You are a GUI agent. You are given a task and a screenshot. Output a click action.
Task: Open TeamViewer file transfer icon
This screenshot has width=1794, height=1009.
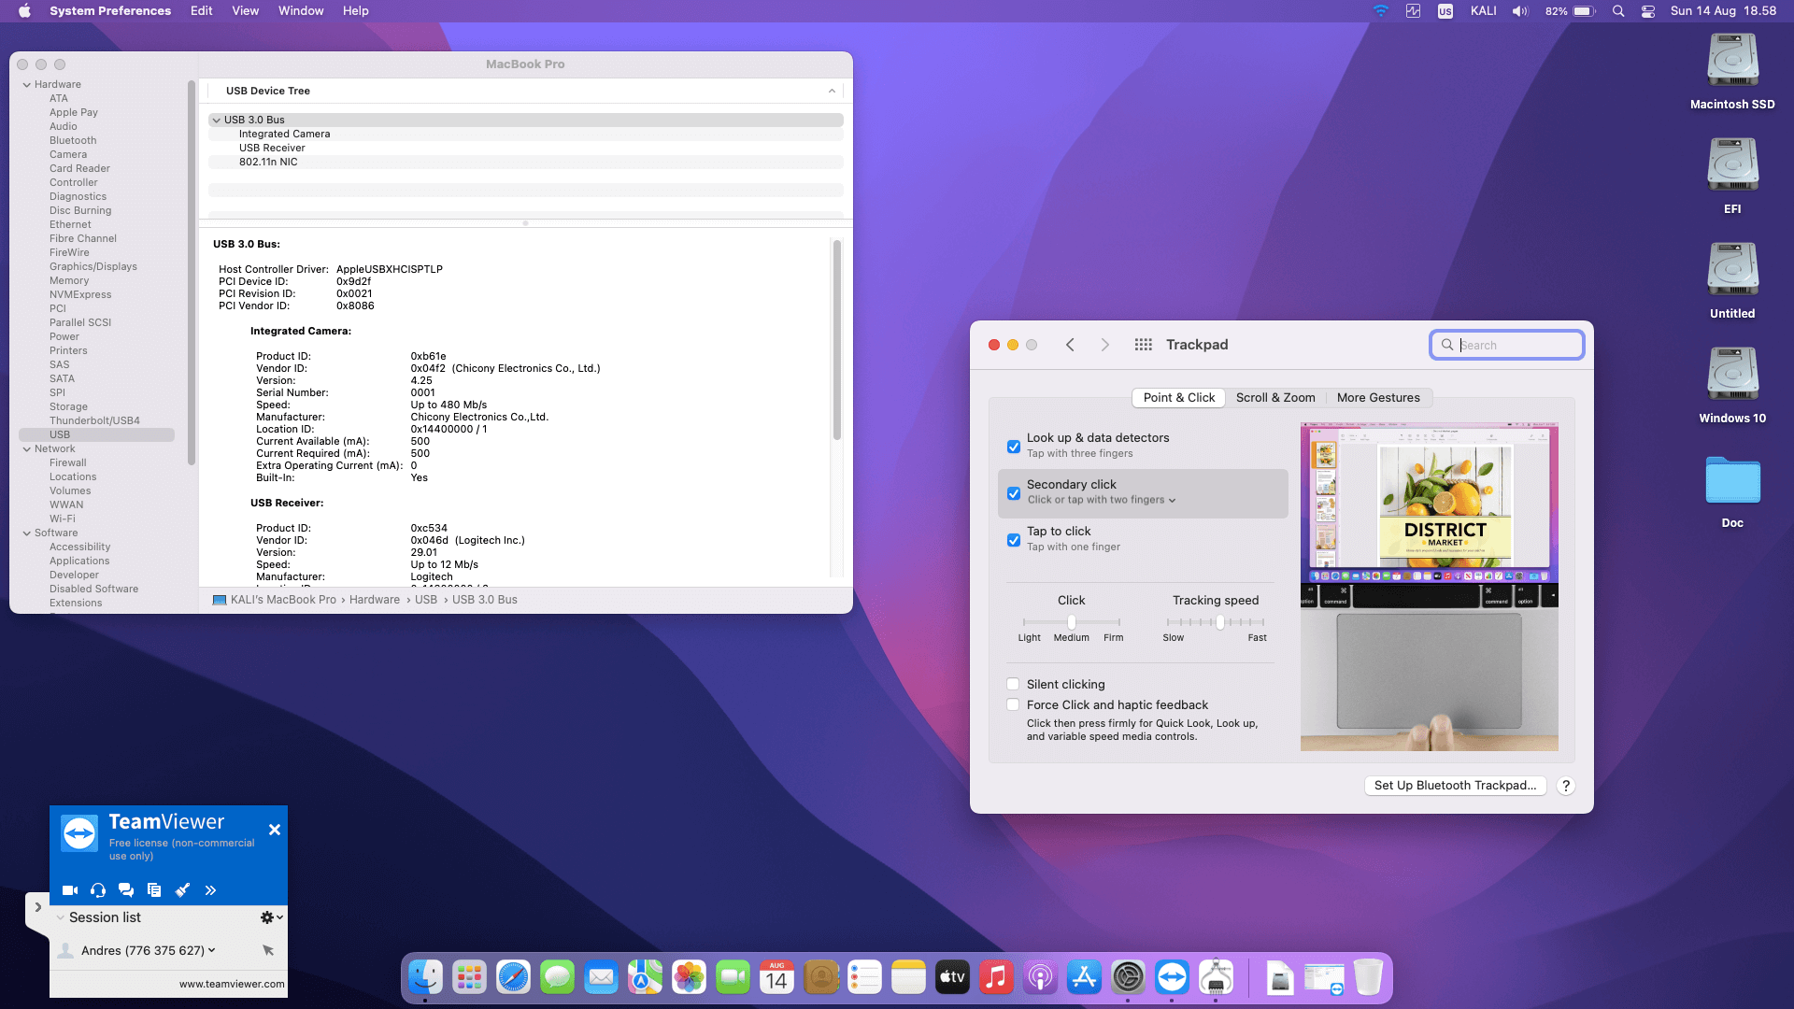154,890
